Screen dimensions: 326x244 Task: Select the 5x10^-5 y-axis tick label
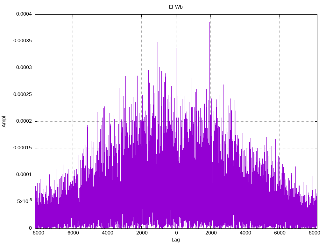coord(25,201)
